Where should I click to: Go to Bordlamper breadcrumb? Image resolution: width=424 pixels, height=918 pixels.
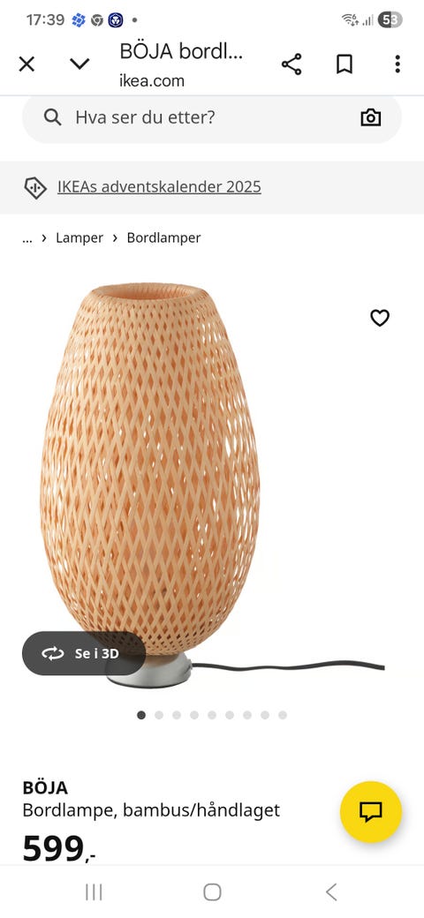[164, 237]
